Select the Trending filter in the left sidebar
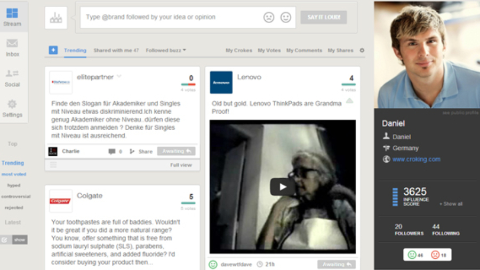The width and height of the screenshot is (480, 270). tap(13, 163)
